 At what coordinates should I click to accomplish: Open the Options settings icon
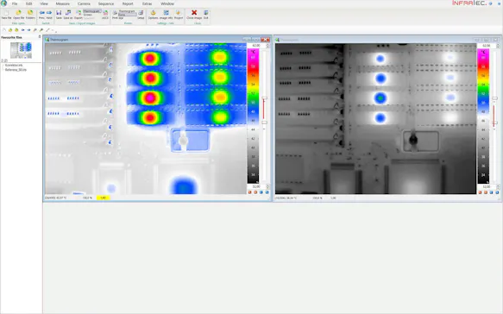153,15
